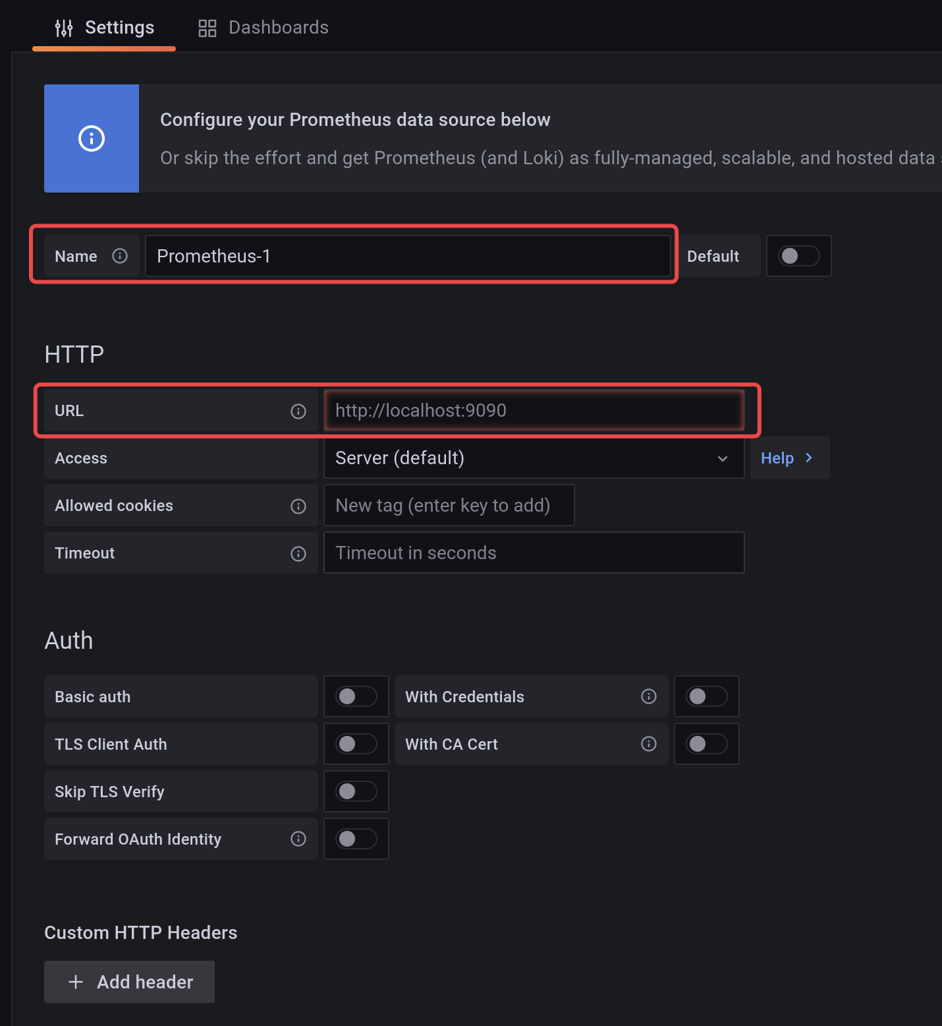Click the URL input field
The width and height of the screenshot is (942, 1026).
[534, 410]
